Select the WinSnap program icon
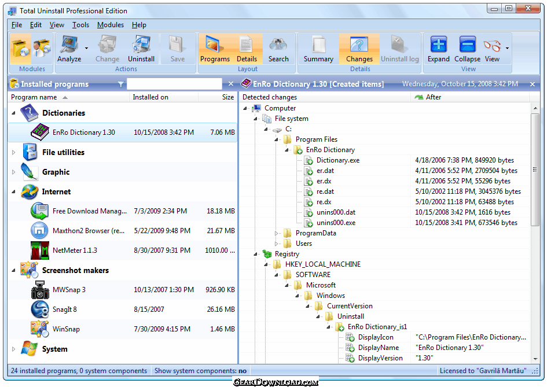 pyautogui.click(x=40, y=329)
